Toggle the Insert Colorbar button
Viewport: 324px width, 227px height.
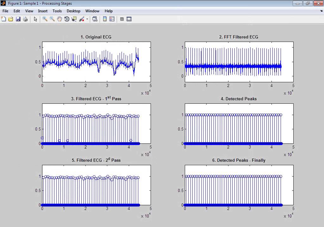[x=105, y=19]
